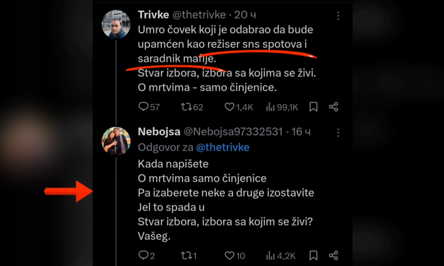Open more options on Trivke's tweet
Image resolution: width=444 pixels, height=266 pixels.
pos(338,16)
